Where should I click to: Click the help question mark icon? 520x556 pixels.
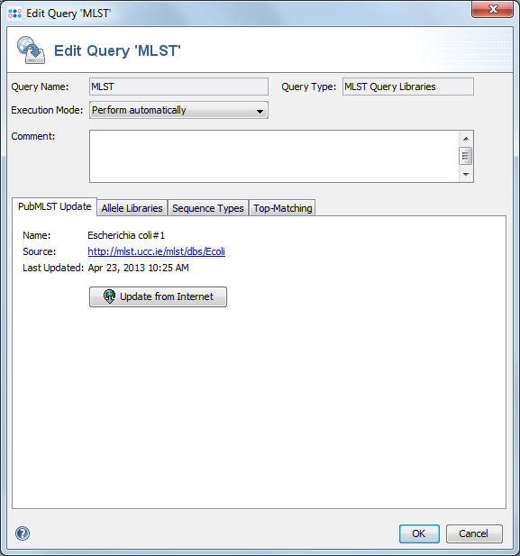pyautogui.click(x=23, y=533)
